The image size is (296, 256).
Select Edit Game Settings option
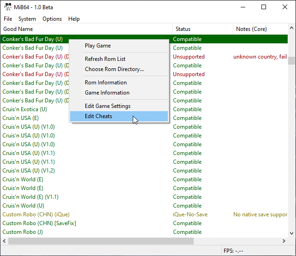(107, 106)
